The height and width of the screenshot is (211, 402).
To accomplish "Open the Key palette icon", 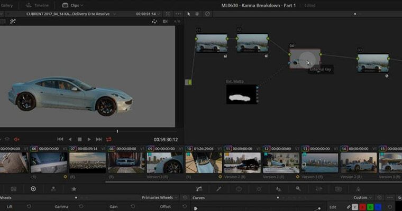I will pyautogui.click(x=298, y=188).
